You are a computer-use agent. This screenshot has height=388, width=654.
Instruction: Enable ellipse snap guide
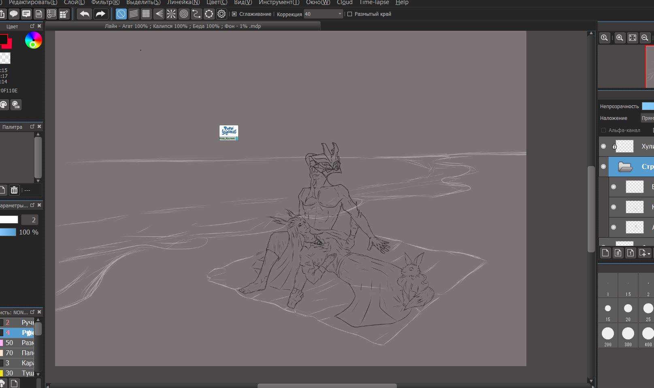209,14
